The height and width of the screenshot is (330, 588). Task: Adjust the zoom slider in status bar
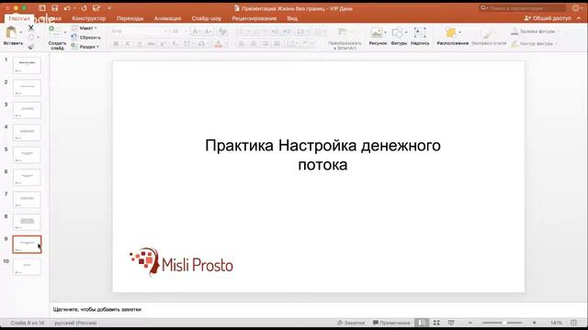point(503,323)
